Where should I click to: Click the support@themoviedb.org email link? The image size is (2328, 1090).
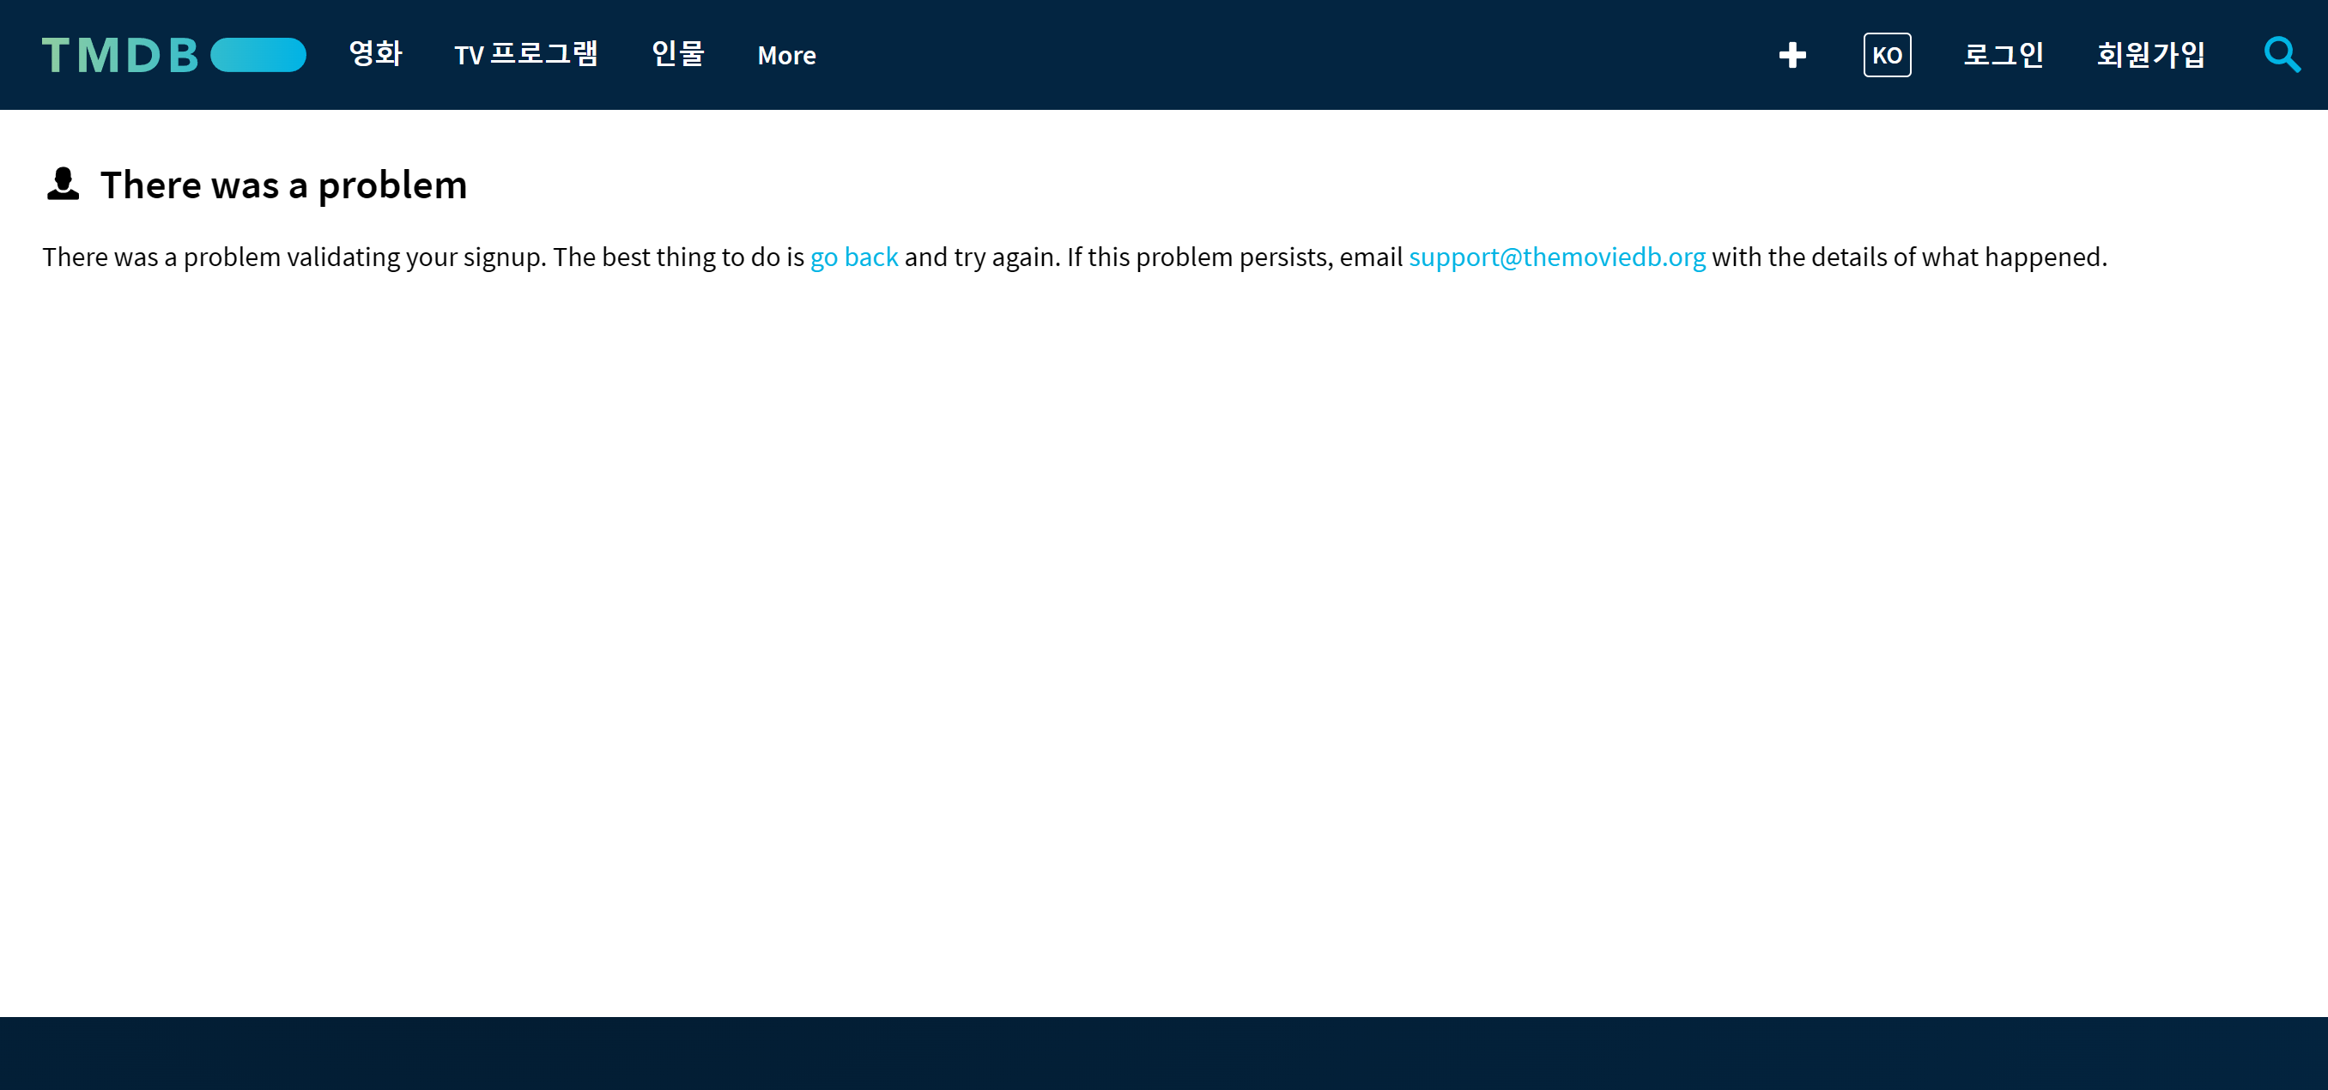[1557, 257]
